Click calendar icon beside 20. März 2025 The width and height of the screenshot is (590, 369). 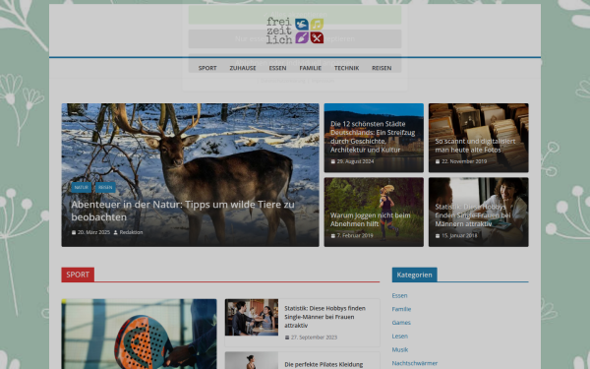(x=74, y=232)
